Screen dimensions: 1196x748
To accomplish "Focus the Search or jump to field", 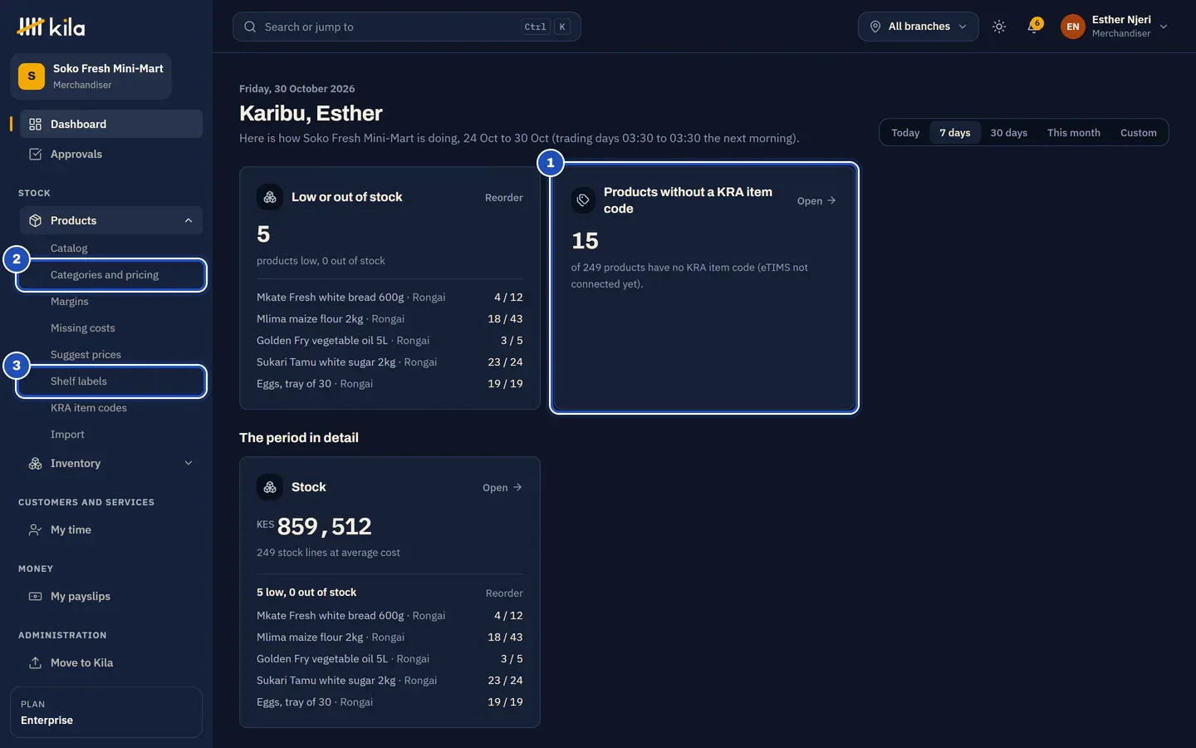I will [x=406, y=27].
